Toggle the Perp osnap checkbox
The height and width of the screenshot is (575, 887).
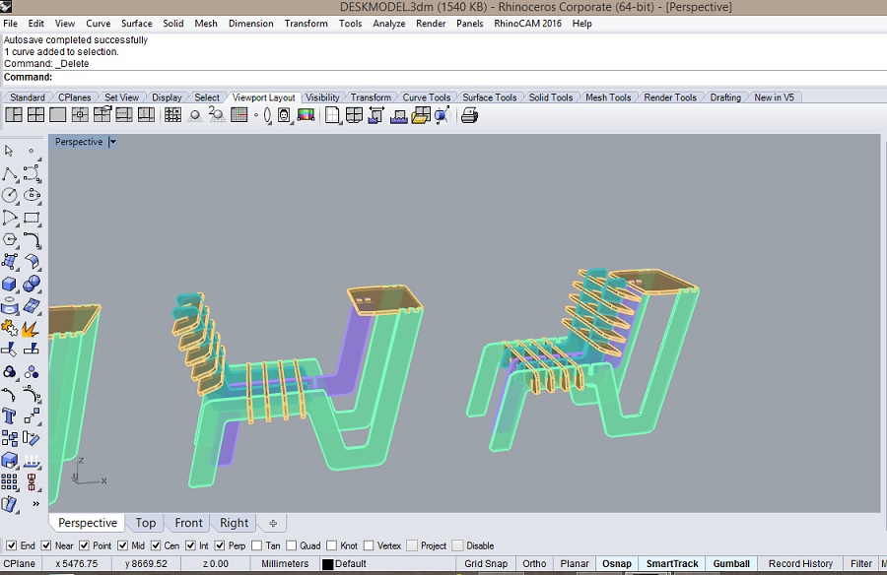click(x=220, y=545)
